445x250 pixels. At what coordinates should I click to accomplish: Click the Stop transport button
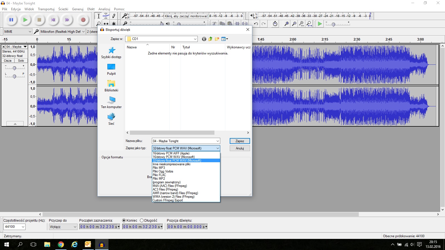pyautogui.click(x=39, y=20)
